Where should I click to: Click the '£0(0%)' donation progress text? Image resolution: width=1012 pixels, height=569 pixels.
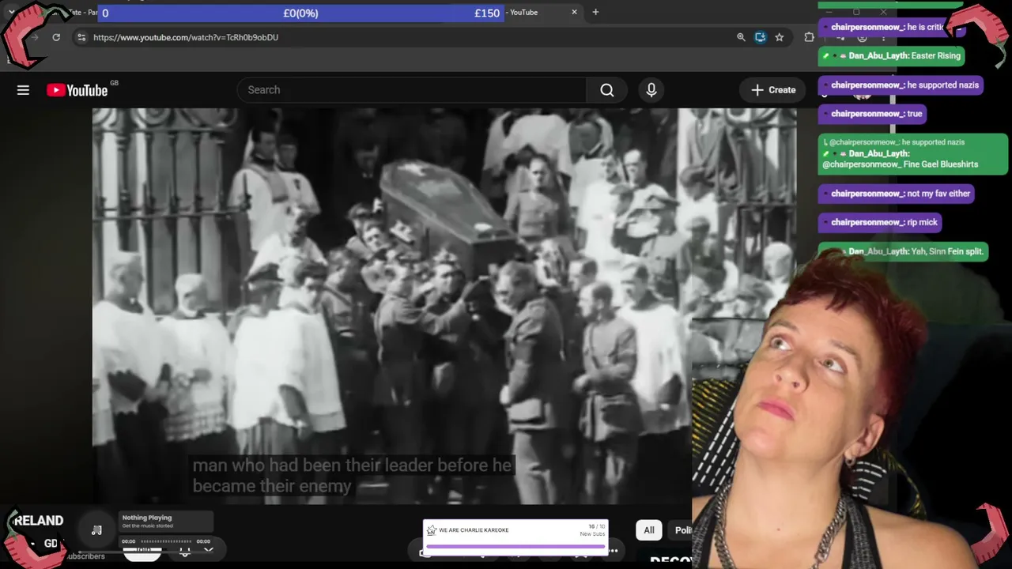click(x=300, y=13)
